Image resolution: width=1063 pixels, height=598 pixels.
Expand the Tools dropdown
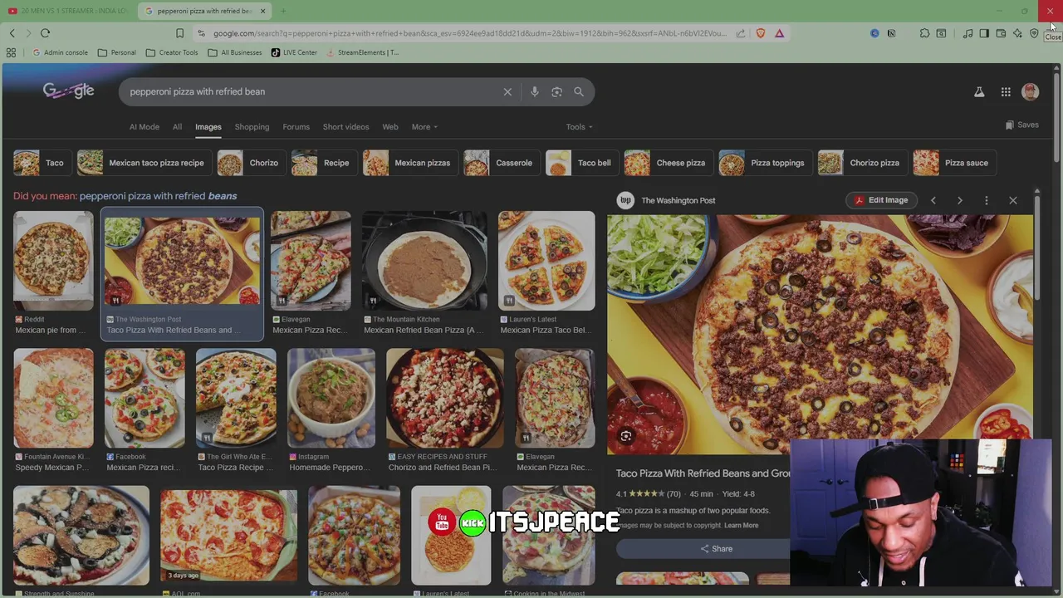click(580, 127)
